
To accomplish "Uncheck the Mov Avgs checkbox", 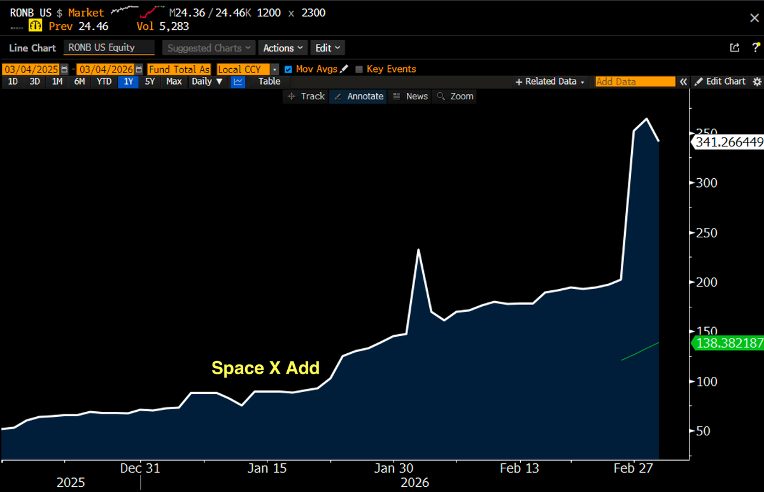I will (x=288, y=69).
